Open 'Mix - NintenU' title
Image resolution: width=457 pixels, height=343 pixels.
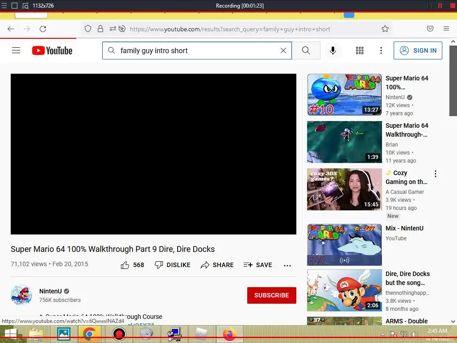click(404, 228)
